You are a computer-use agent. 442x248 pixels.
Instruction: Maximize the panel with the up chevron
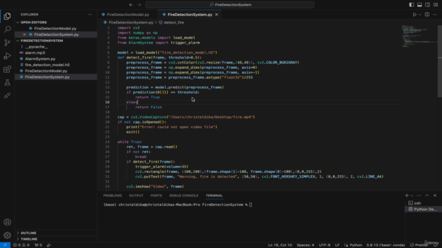click(x=427, y=196)
